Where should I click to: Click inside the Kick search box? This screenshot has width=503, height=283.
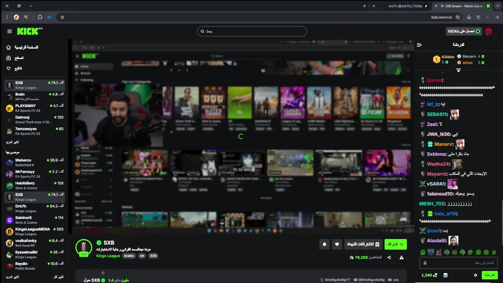[x=252, y=31]
